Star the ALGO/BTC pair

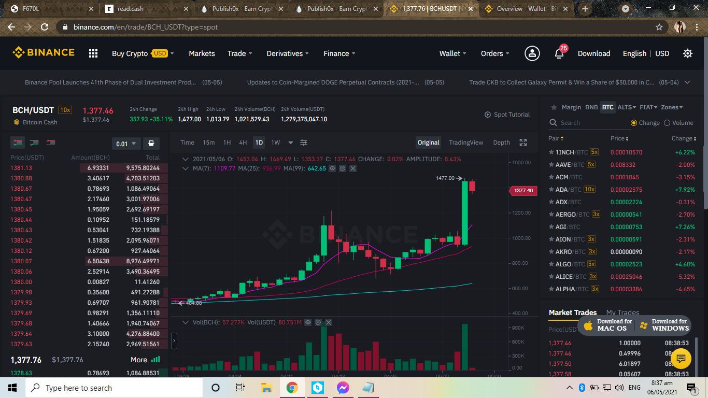551,264
